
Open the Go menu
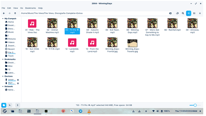(21, 8)
